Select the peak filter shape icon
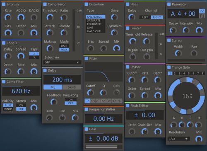This screenshot has height=151, width=207. tap(114, 101)
